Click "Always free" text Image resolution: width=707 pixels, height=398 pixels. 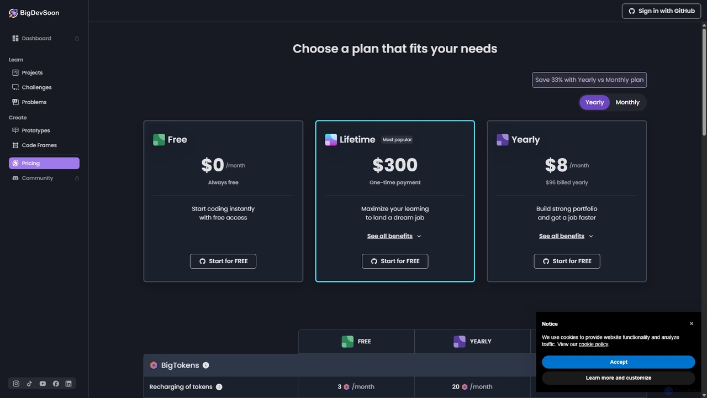[223, 182]
